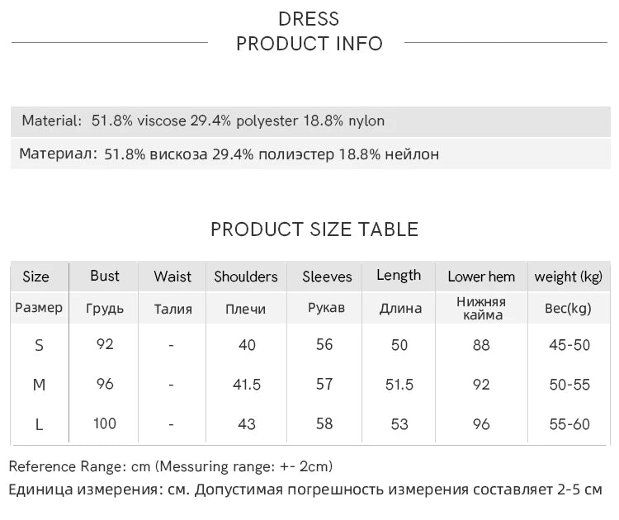Select the Russian Материал composition row
The height and width of the screenshot is (520, 619).
coord(229,154)
